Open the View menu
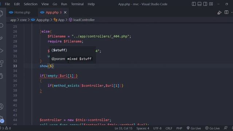This screenshot has height=131, width=233. 45,4
